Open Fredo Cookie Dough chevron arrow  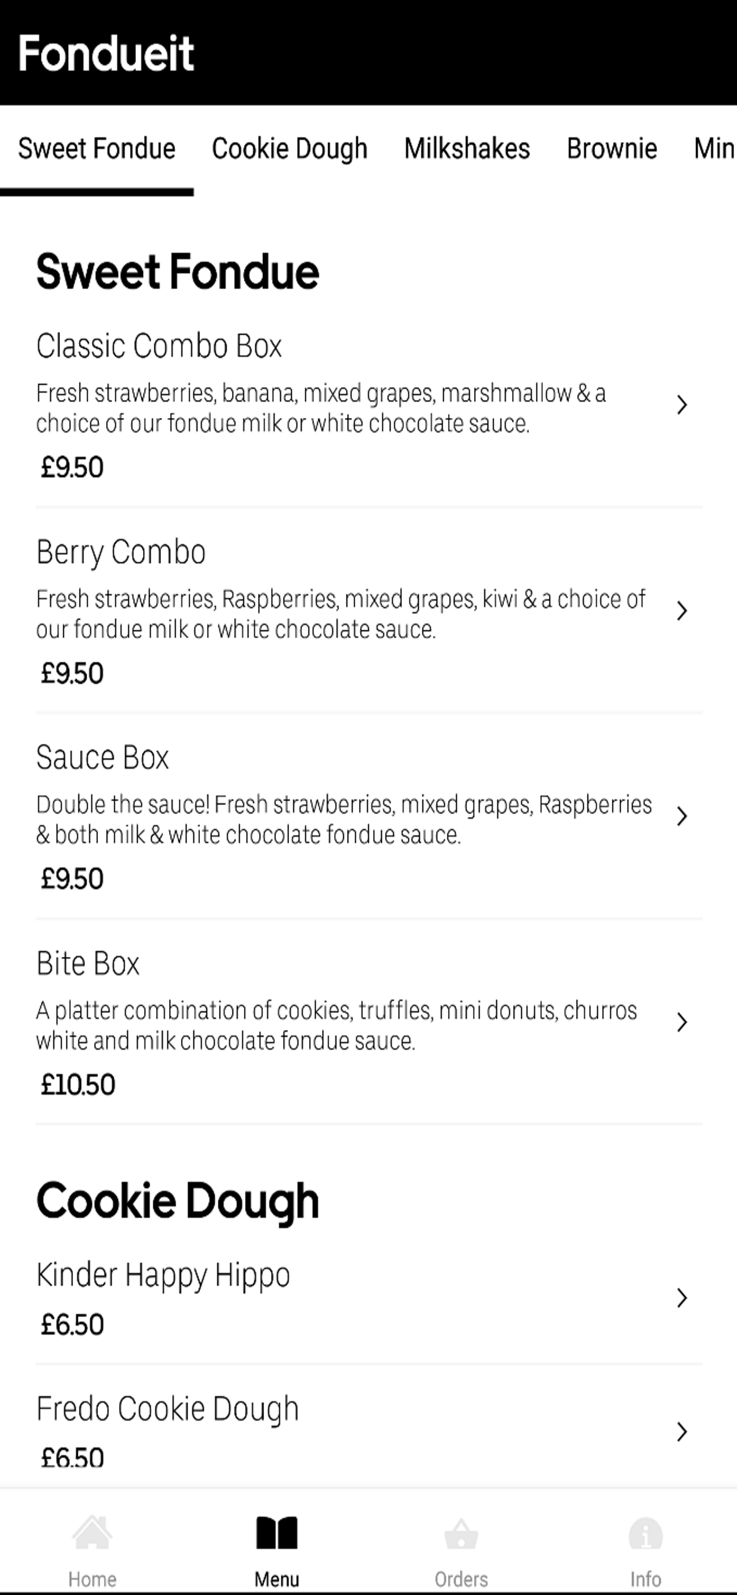tap(682, 1432)
